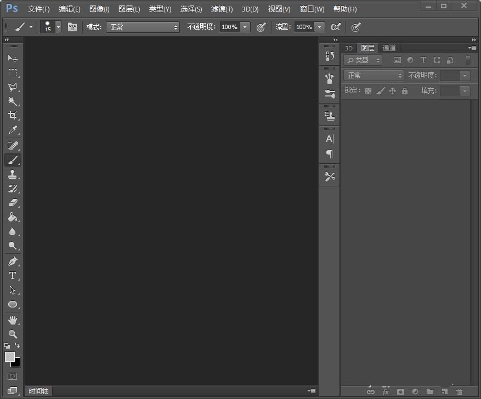This screenshot has width=481, height=399.
Task: Toggle lock transparent pixels
Action: click(x=369, y=91)
